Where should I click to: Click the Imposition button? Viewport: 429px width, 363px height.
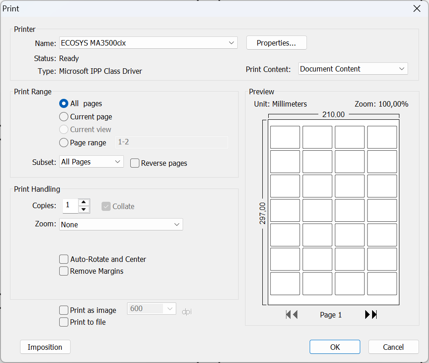click(45, 347)
